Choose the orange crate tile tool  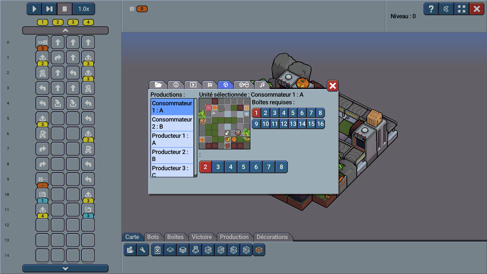(259, 250)
